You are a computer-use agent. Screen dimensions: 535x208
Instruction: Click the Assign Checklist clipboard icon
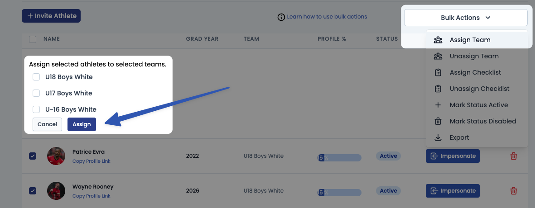point(438,72)
